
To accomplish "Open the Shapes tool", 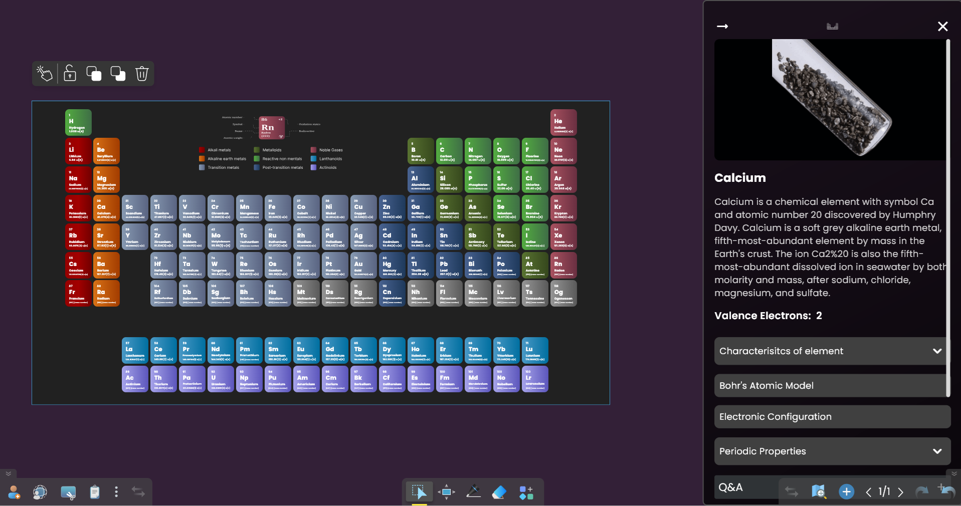I will 526,492.
